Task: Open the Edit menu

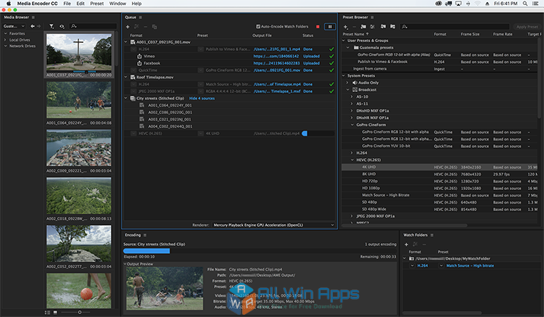Action: pyautogui.click(x=81, y=4)
